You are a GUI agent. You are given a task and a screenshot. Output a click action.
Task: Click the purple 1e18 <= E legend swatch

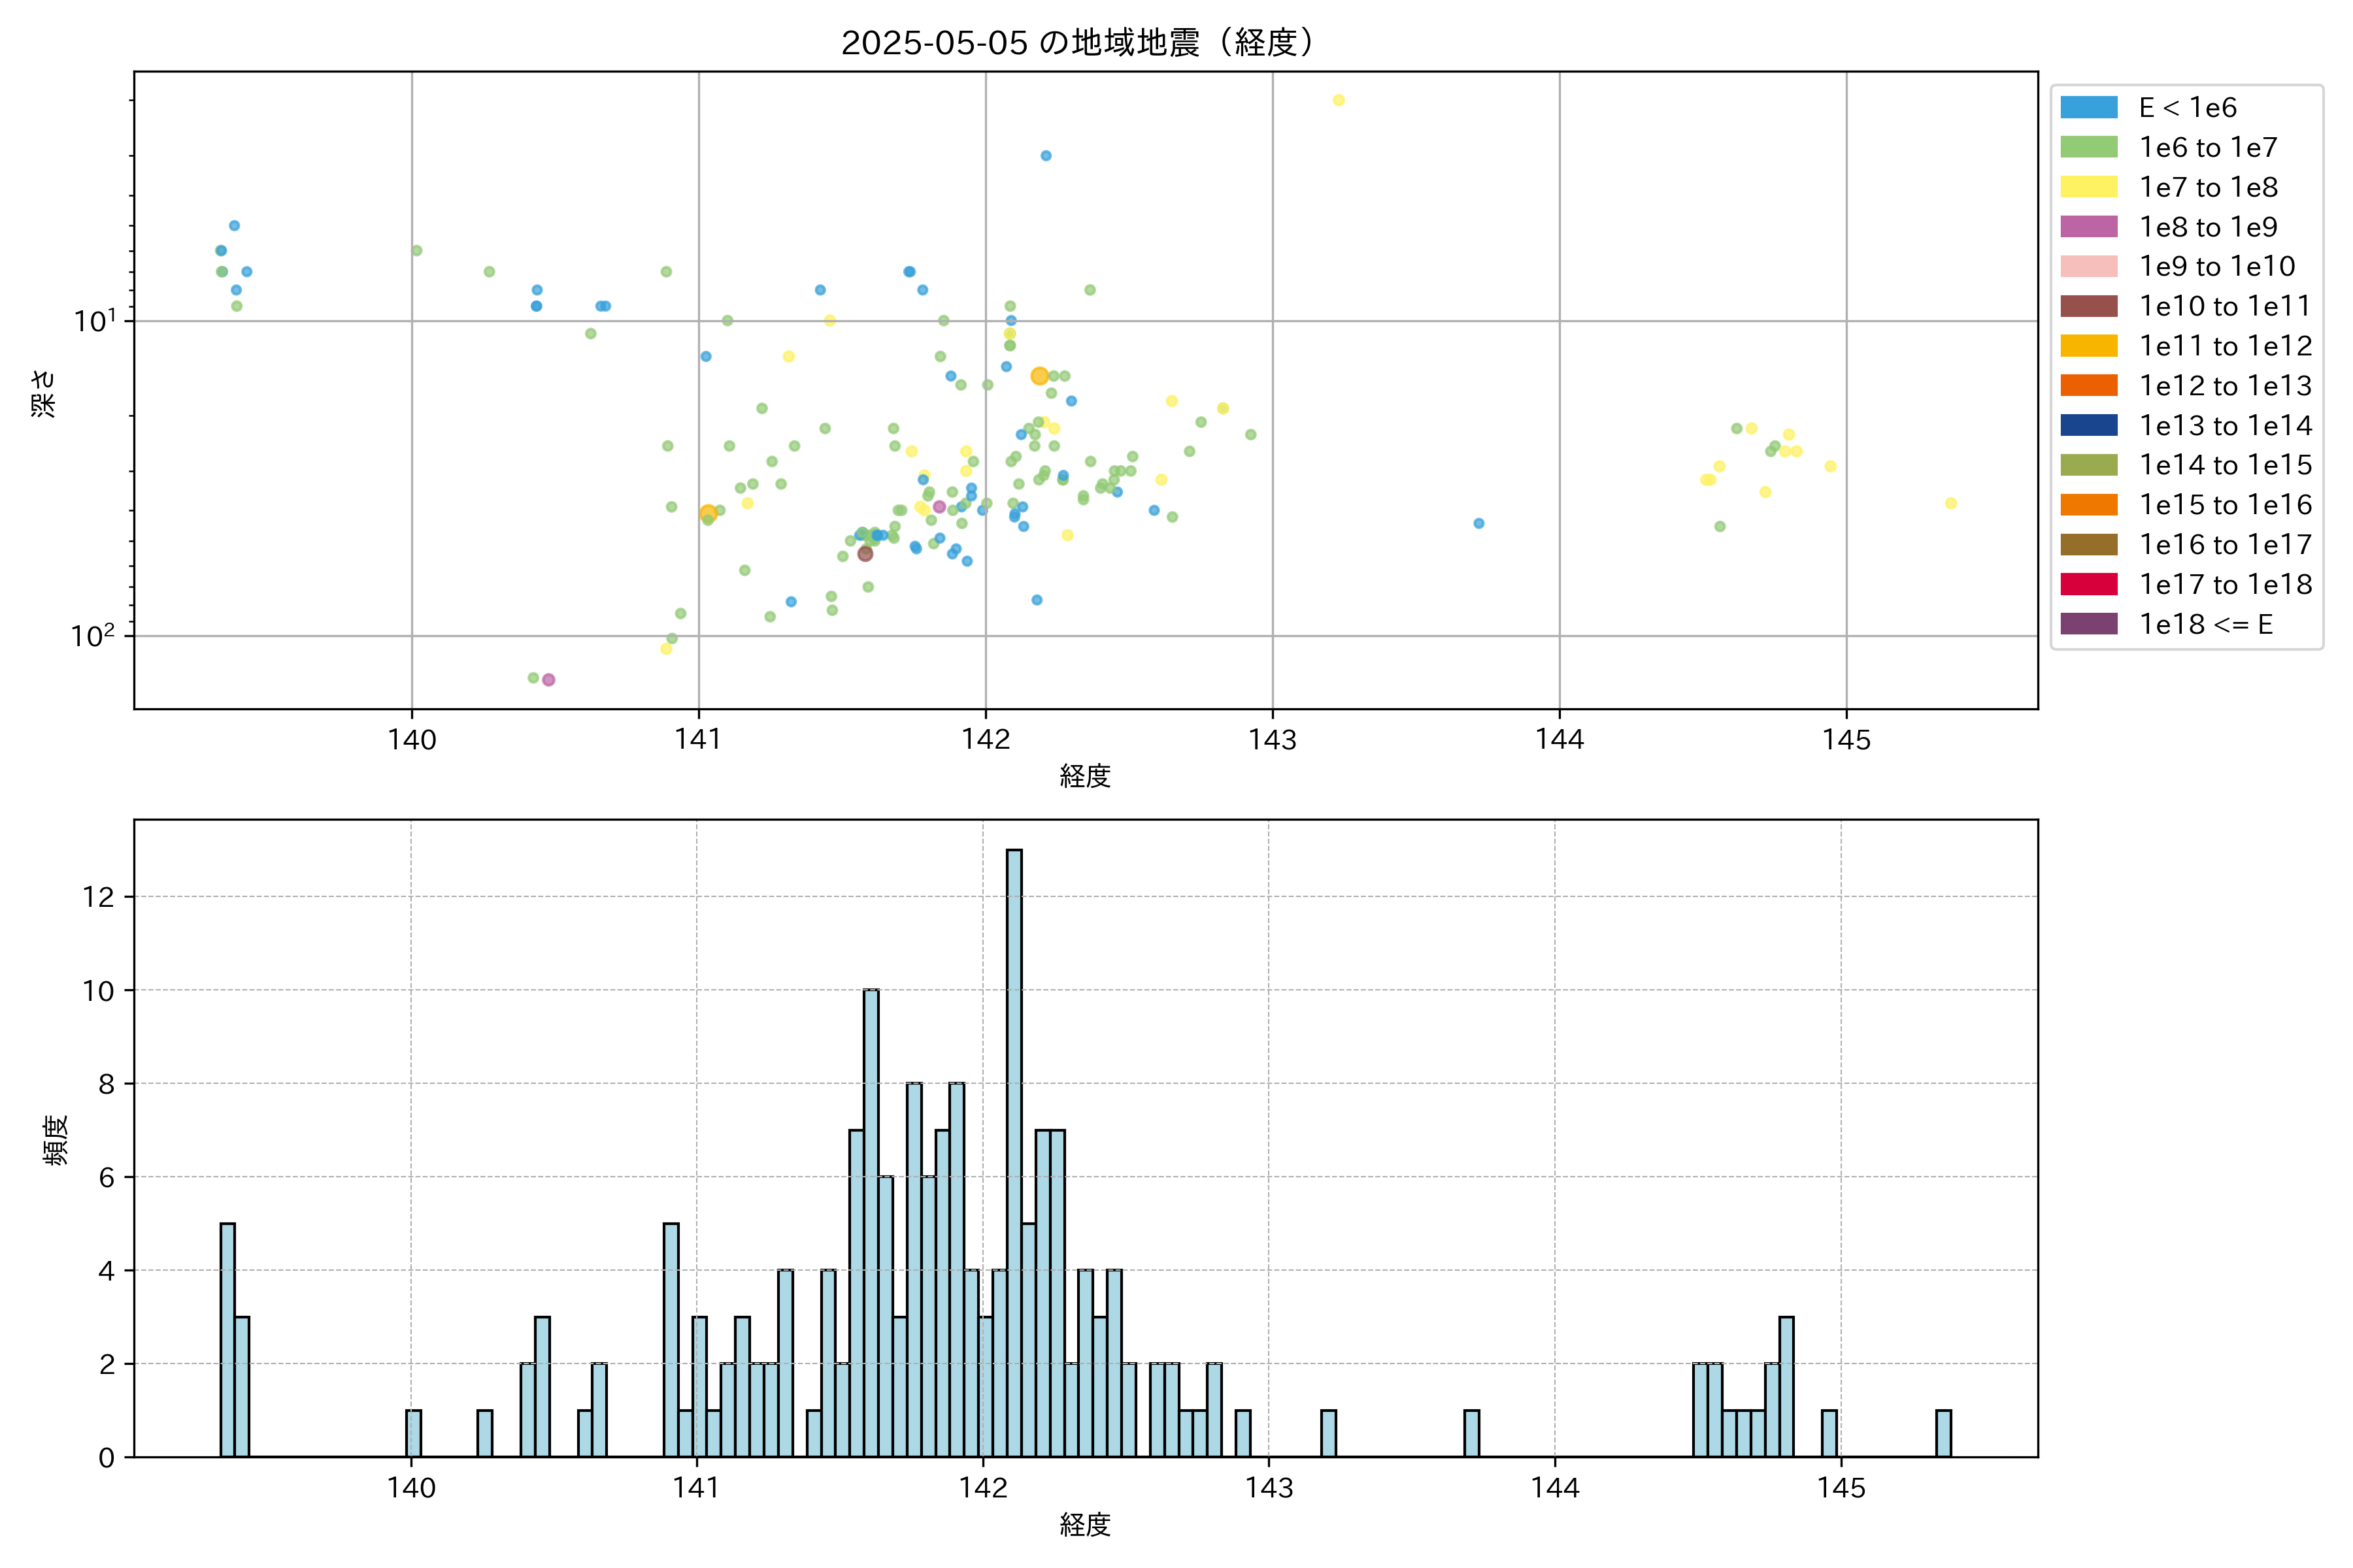coord(2088,624)
